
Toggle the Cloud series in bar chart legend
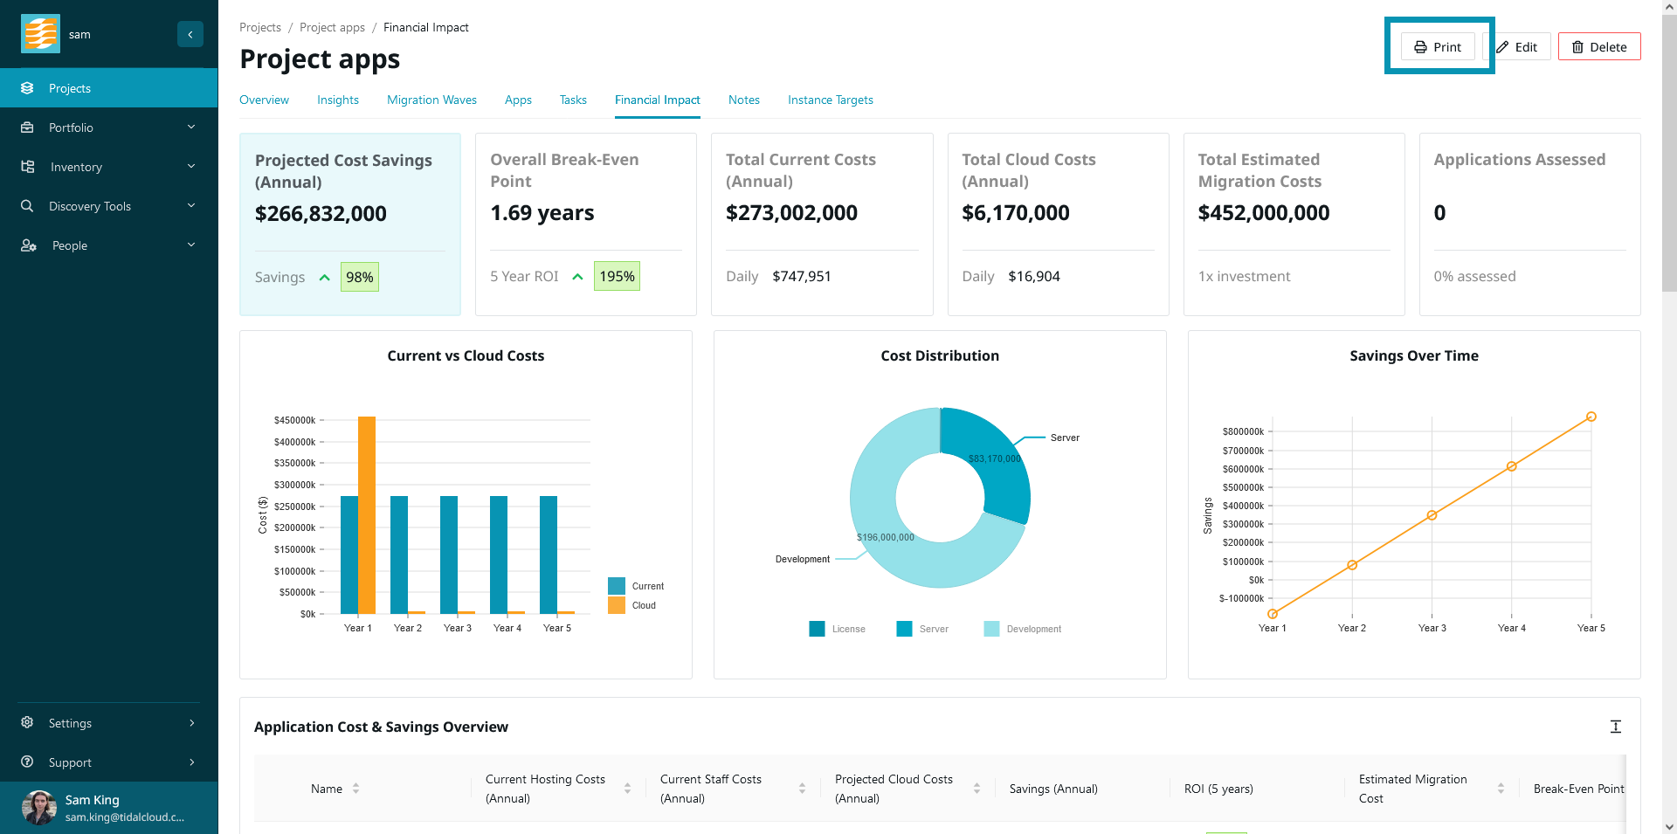point(617,605)
